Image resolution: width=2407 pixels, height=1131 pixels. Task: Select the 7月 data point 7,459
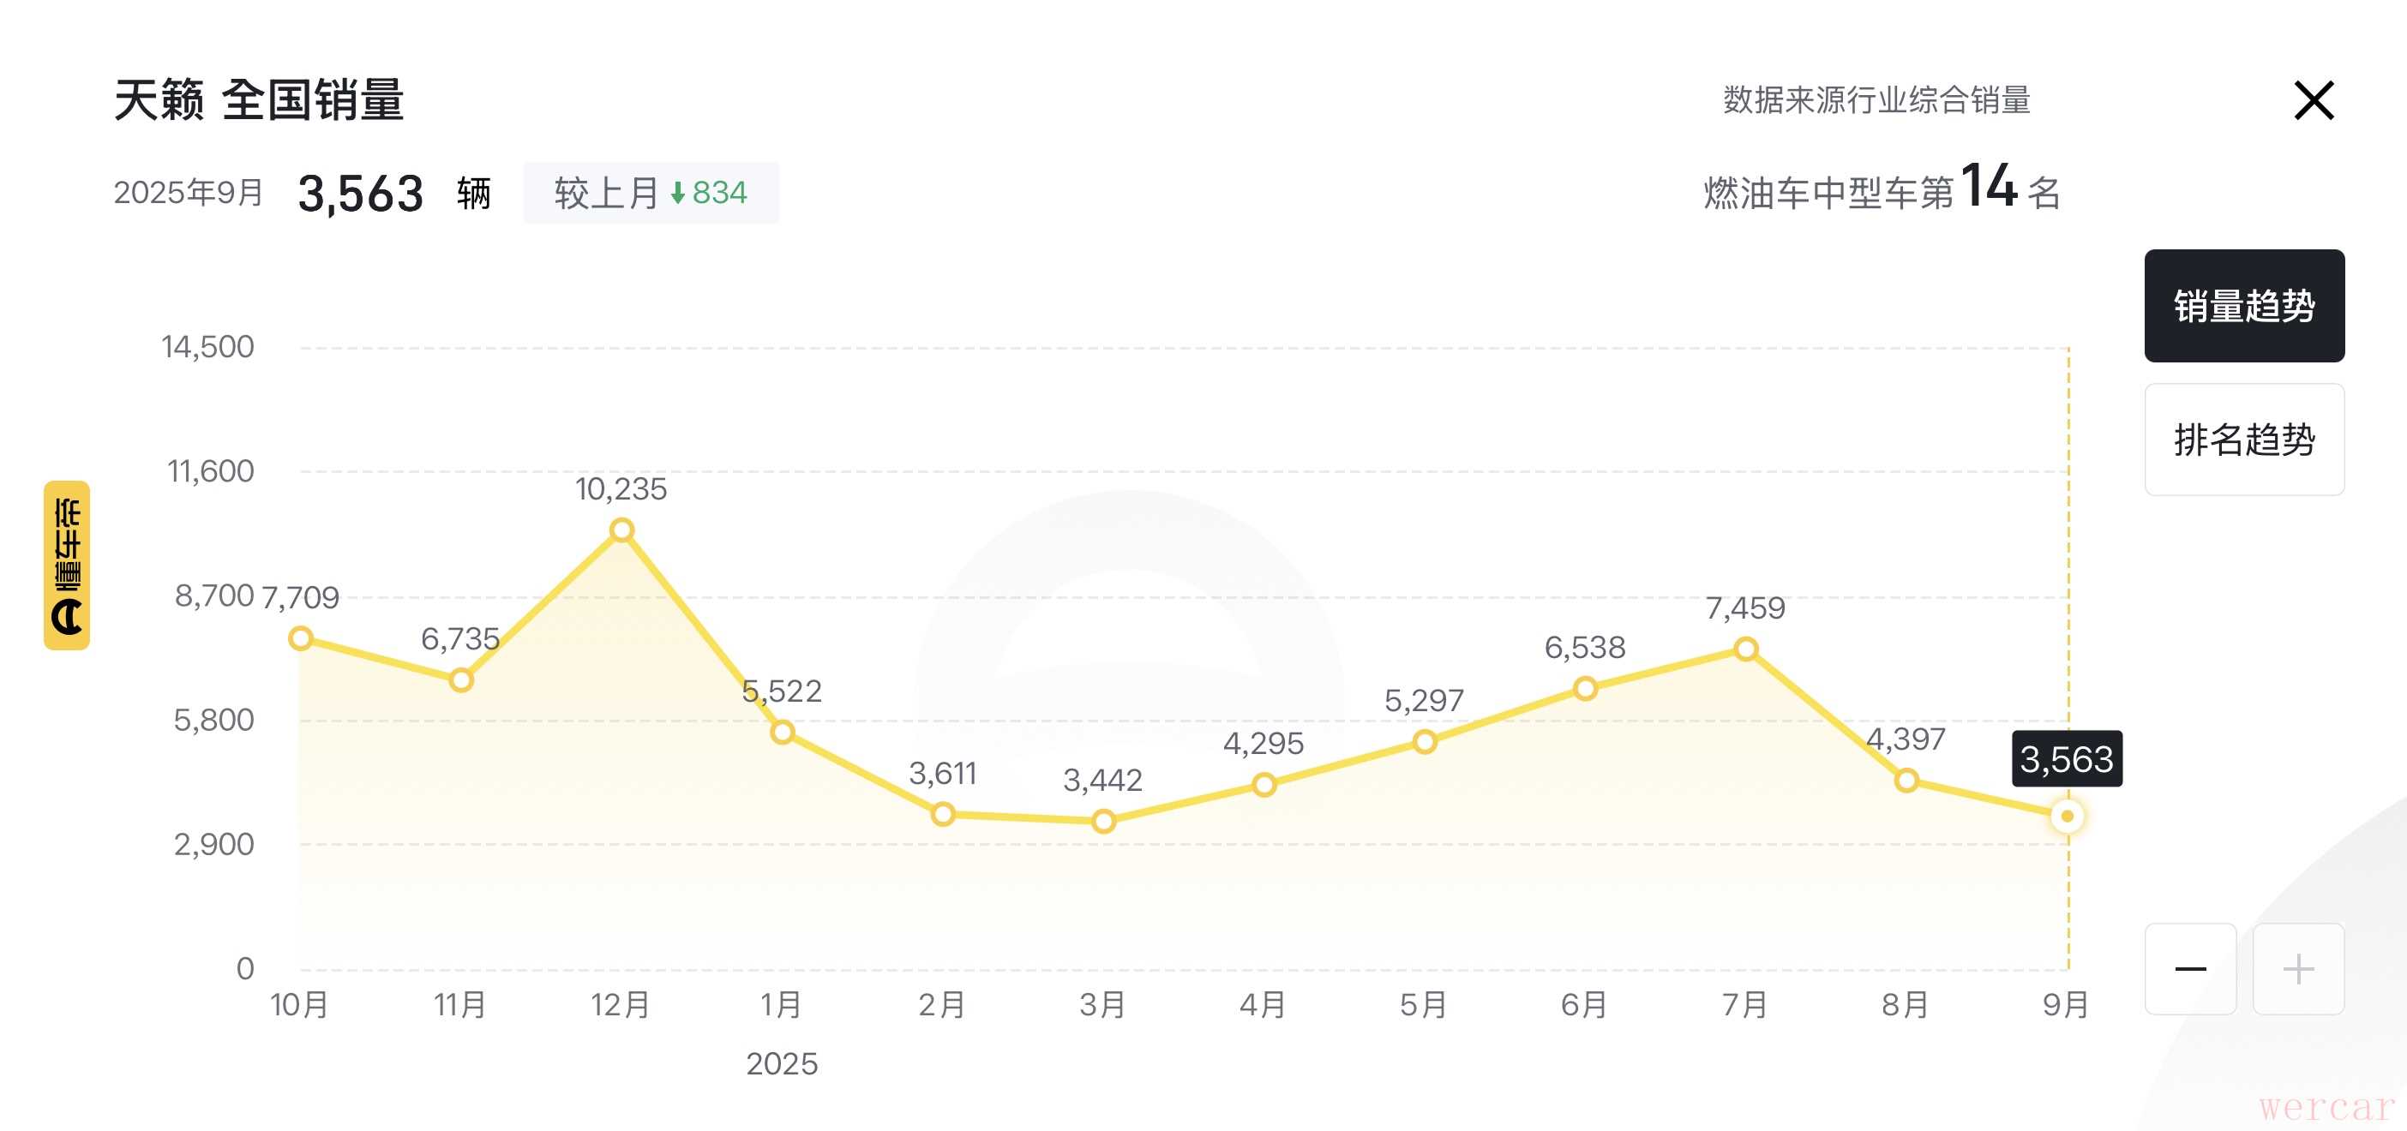point(1745,649)
